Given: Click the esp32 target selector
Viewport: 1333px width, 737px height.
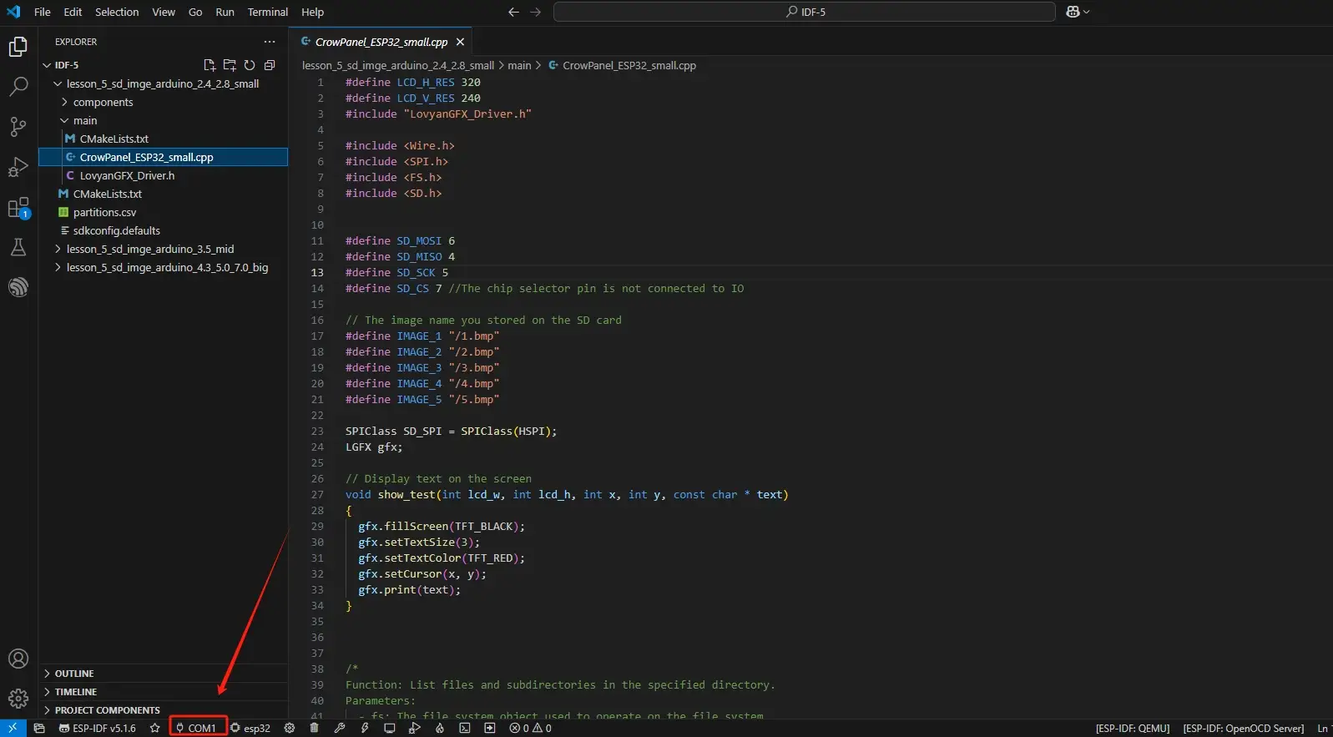Looking at the screenshot, I should (250, 728).
